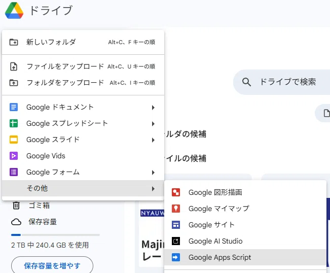Click the Google Sheets green icon
The image size is (330, 273).
point(14,123)
